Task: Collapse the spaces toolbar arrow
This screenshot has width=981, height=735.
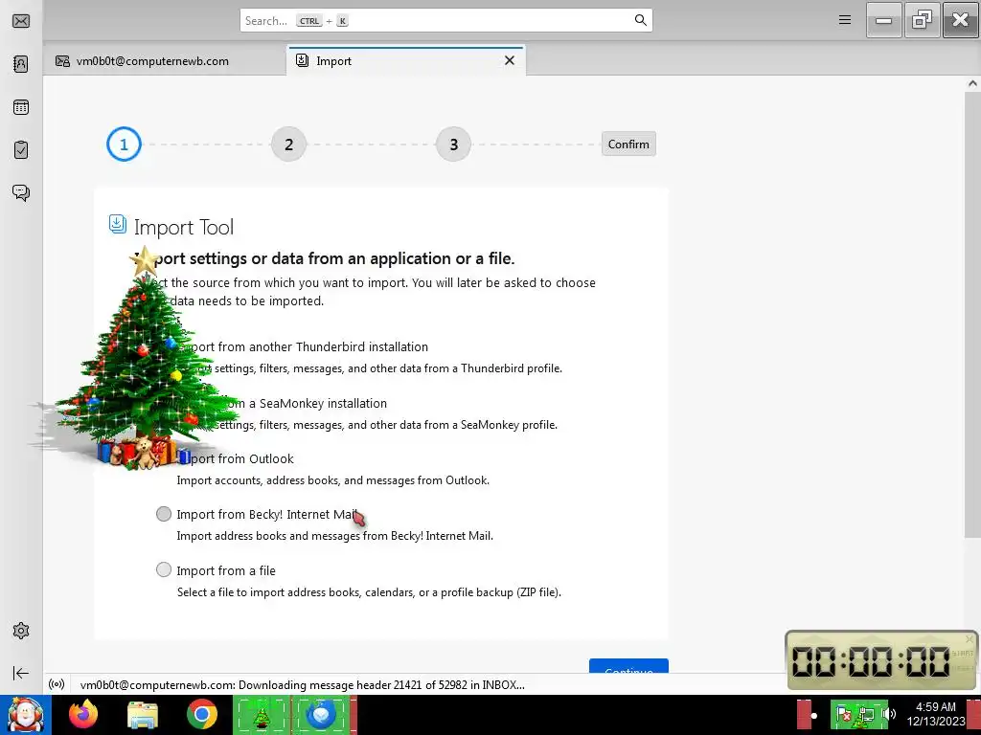Action: (x=21, y=673)
